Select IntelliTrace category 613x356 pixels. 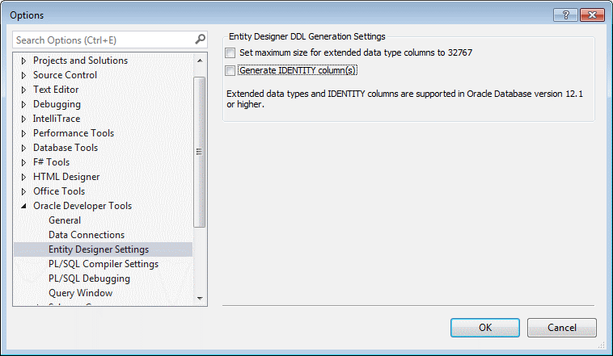point(57,119)
